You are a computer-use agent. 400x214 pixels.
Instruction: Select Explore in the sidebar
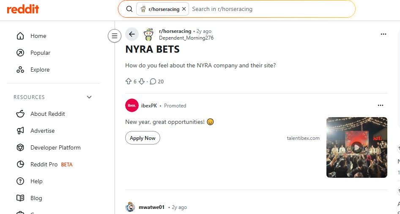tap(40, 70)
